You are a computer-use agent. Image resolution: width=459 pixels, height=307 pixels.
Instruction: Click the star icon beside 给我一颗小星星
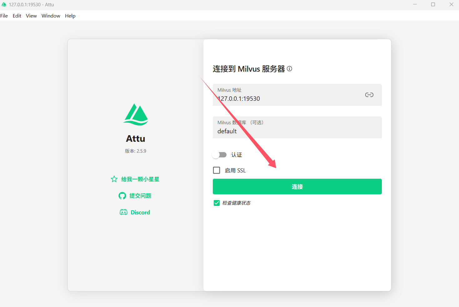click(x=114, y=179)
